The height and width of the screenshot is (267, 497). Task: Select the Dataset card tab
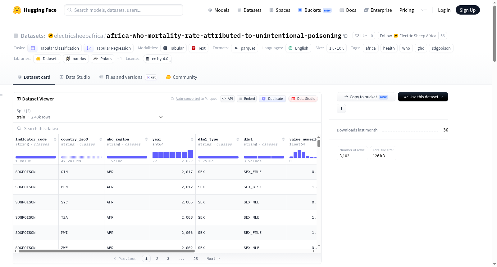pyautogui.click(x=34, y=77)
